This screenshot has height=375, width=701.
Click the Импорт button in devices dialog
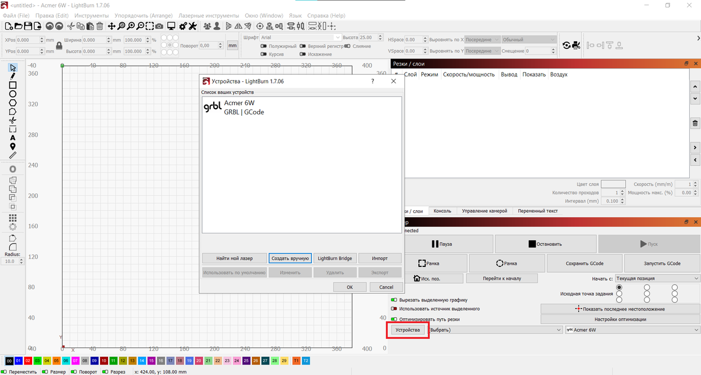380,258
